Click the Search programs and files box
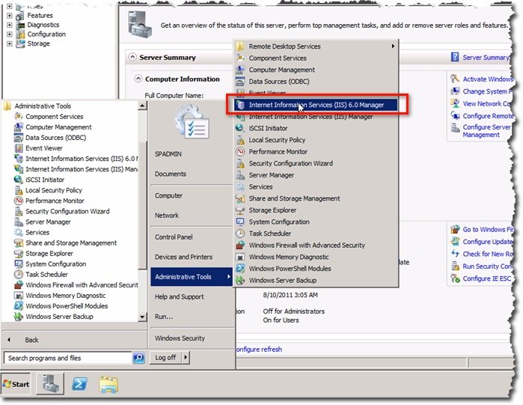Image resolution: width=523 pixels, height=405 pixels. point(67,358)
